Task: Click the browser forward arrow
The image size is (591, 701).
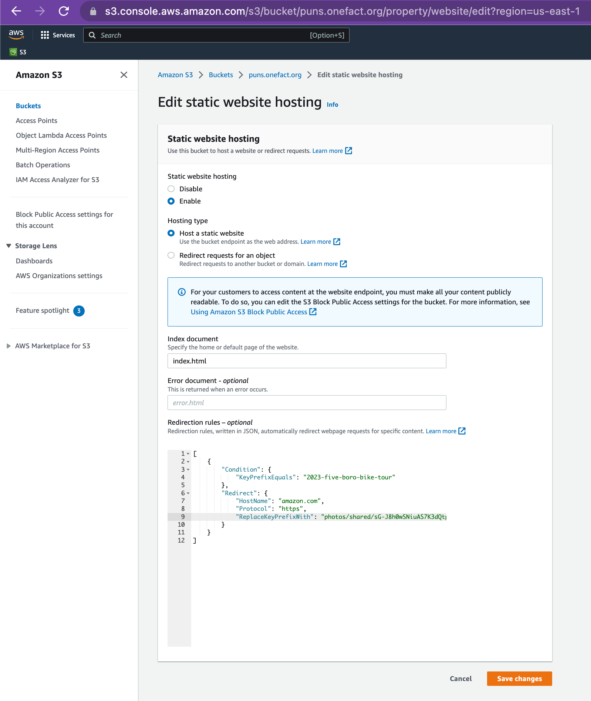Action: click(40, 11)
